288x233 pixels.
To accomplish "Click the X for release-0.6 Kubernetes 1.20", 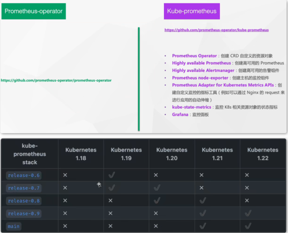I will pyautogui.click(x=156, y=175).
